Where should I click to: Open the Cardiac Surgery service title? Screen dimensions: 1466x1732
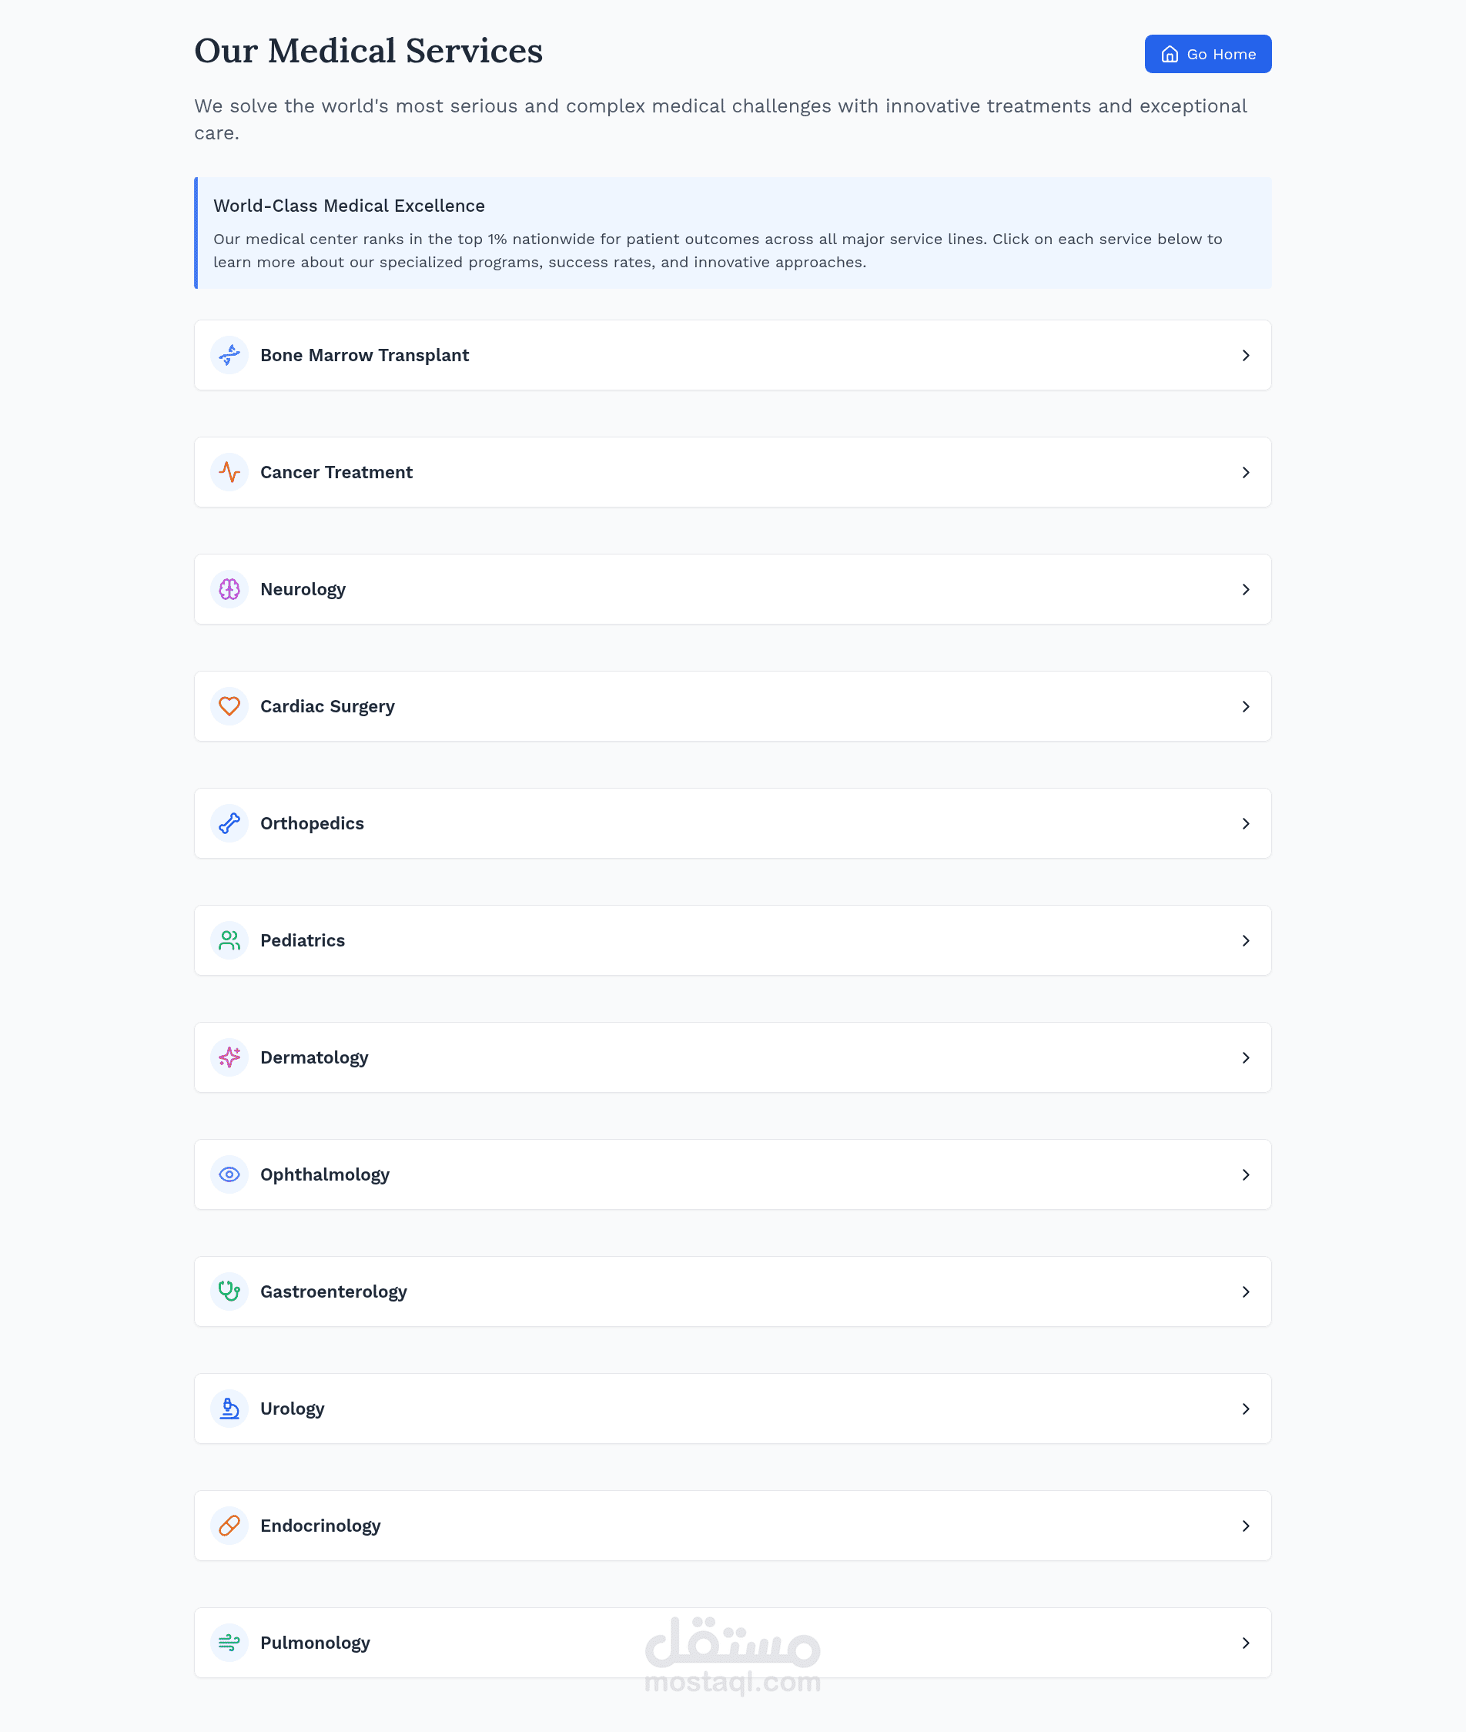pyautogui.click(x=327, y=706)
